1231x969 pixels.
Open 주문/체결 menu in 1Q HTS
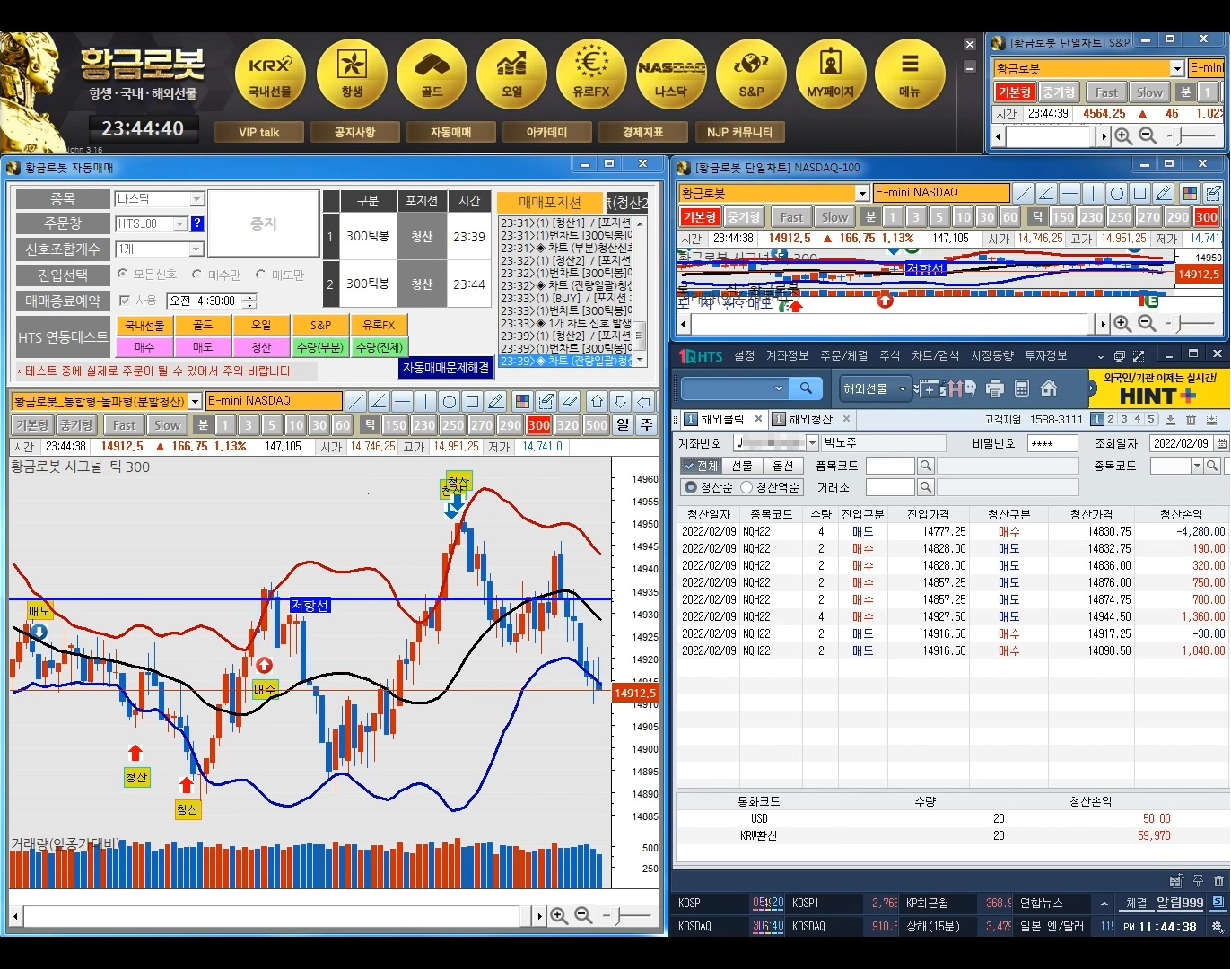pyautogui.click(x=844, y=355)
